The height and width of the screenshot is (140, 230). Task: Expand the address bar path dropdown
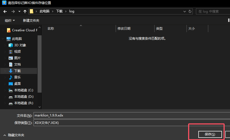click(x=184, y=12)
